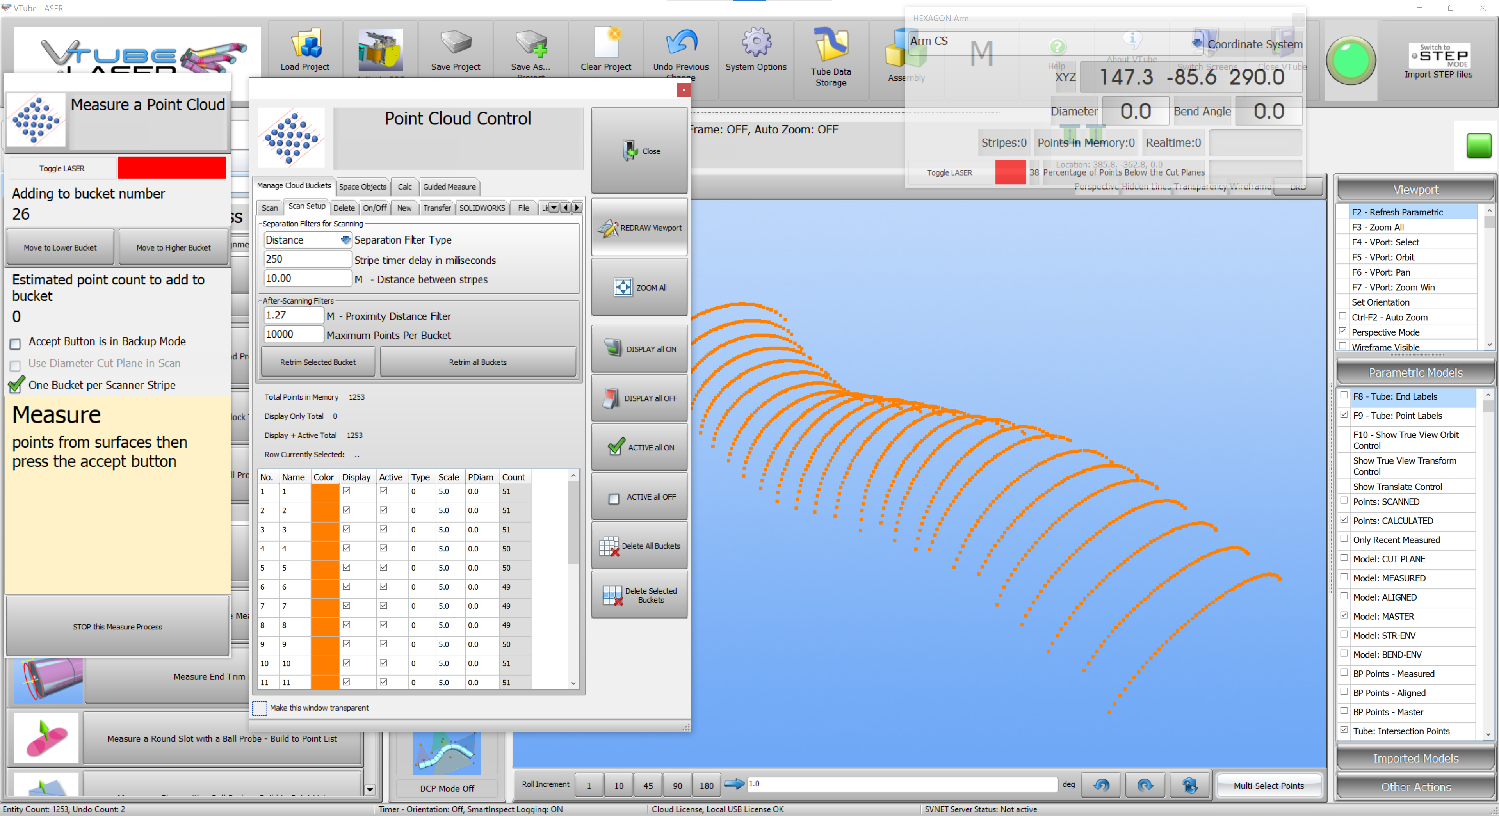Open Coordinate System dropdown in HEXAGON Arm
The height and width of the screenshot is (816, 1499).
pos(1197,44)
